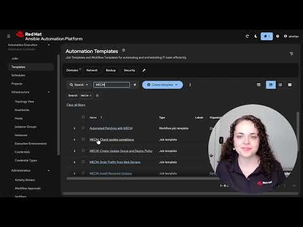Screen dimensions: 303x227
Task: Open the Search filter type dropdown
Action: coord(79,84)
